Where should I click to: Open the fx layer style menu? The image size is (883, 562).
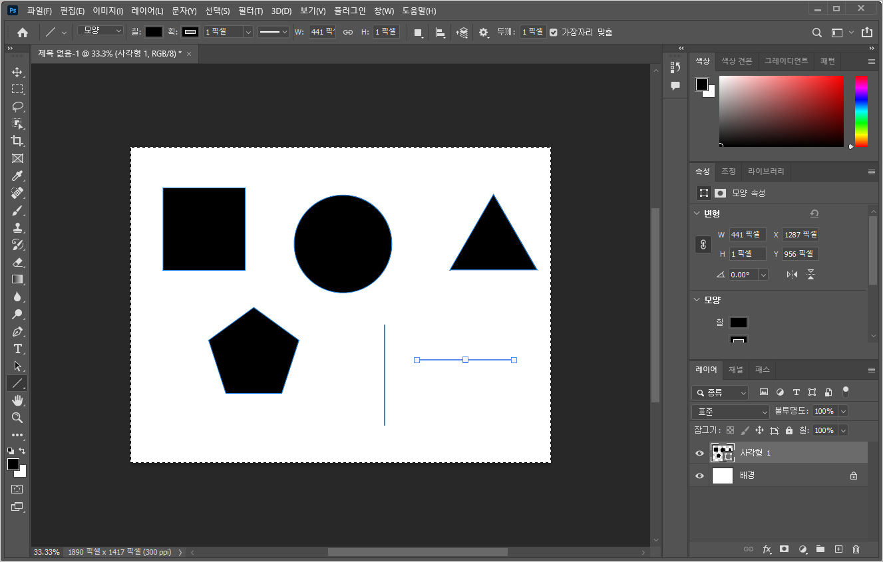click(x=767, y=549)
